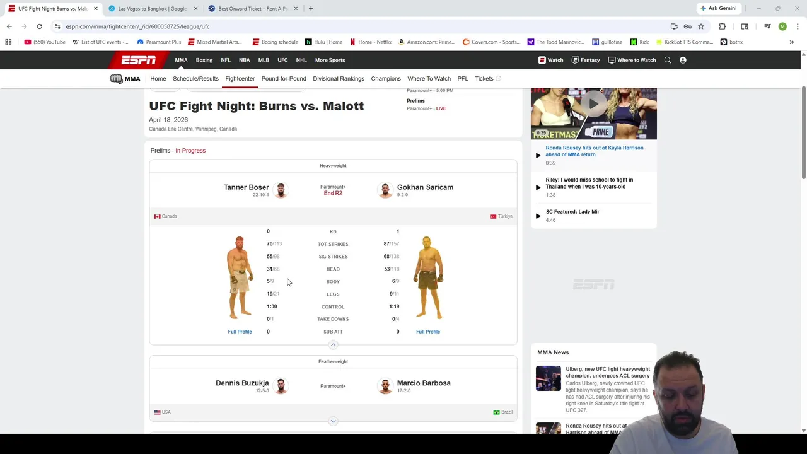This screenshot has width=807, height=454.
Task: Open the UFC menu in ESPN nav
Action: (x=282, y=60)
